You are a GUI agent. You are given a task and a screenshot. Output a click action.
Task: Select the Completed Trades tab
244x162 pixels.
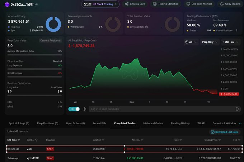(x=125, y=123)
